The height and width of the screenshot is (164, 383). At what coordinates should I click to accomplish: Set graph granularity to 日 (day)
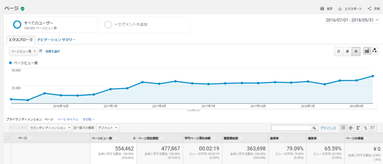click(x=338, y=52)
